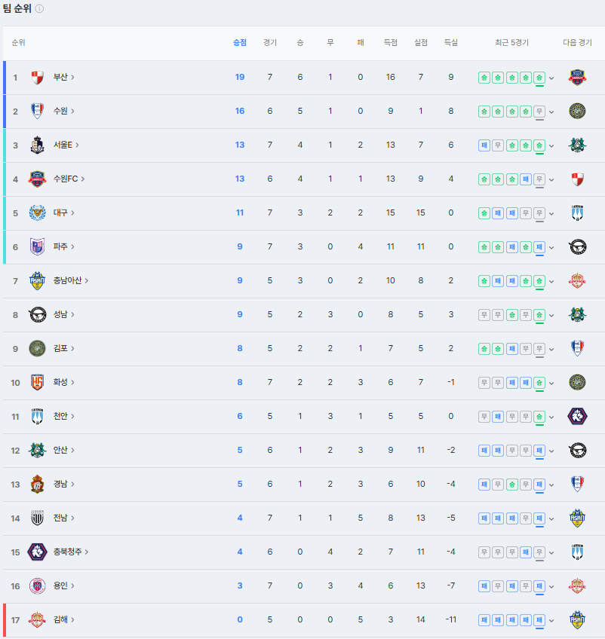Click the 성남 team emblem
Viewport: 605px width, 639px height.
37,314
